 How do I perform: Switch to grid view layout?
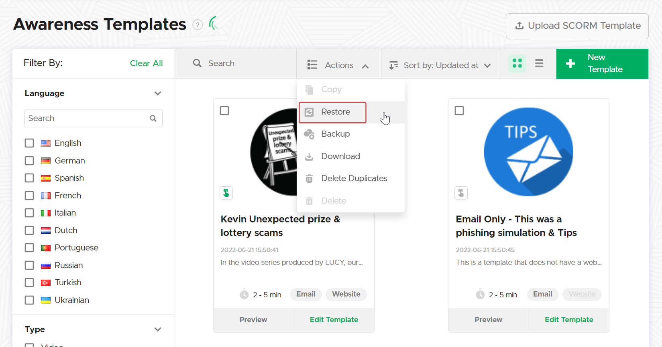[517, 64]
